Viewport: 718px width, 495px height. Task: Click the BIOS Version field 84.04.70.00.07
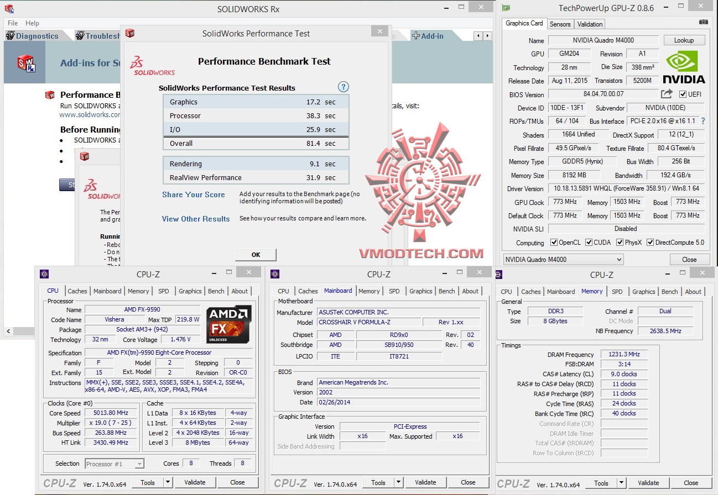(603, 94)
